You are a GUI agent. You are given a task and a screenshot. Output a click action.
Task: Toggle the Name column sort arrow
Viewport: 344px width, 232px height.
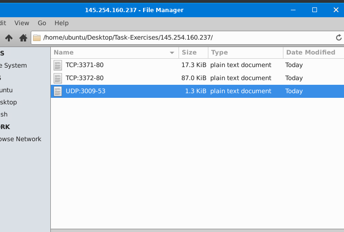(172, 53)
